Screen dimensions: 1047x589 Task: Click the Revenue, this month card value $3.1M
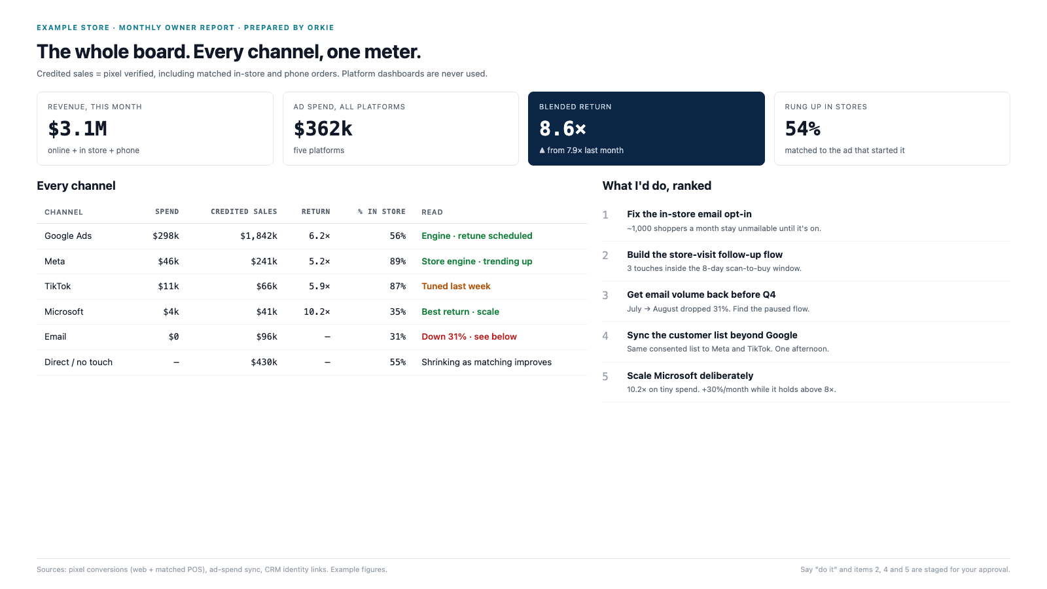coord(77,129)
